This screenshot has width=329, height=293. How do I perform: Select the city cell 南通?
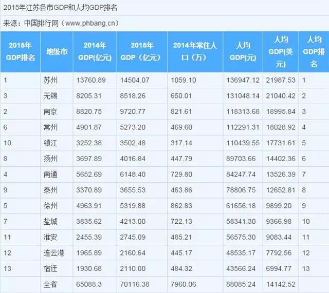50,174
